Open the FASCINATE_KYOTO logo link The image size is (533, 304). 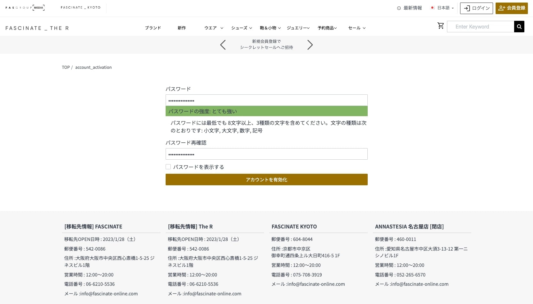81,7
